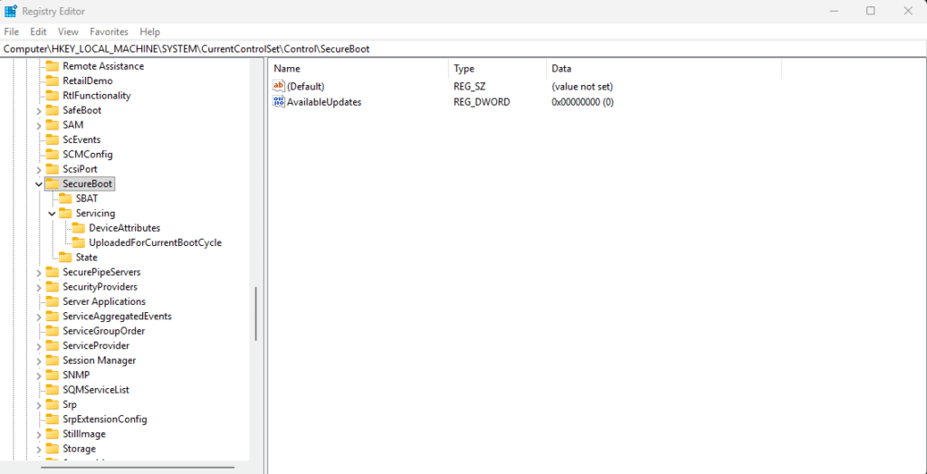Screen dimensions: 927x474
Task: Expand the SecurityProviders key
Action: [x=38, y=287]
